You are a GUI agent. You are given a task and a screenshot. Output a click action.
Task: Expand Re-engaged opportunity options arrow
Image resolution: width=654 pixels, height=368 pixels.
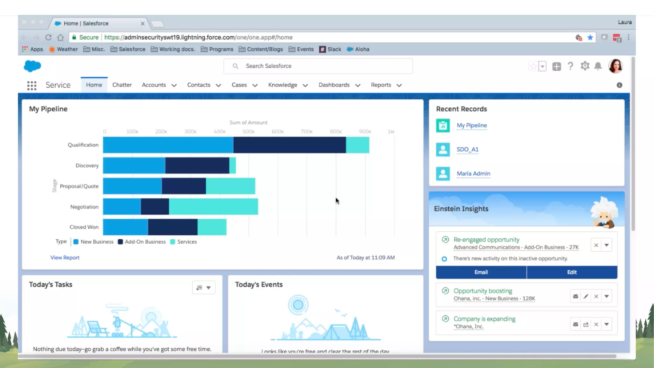coord(606,245)
